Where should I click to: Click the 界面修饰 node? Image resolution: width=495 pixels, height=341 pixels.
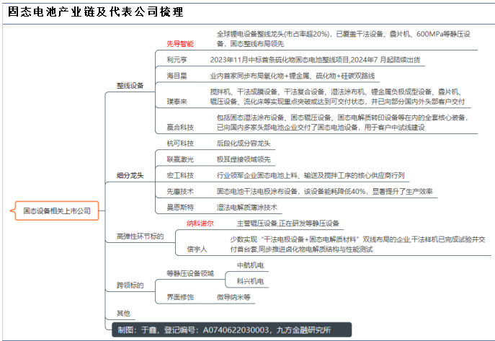click(180, 297)
